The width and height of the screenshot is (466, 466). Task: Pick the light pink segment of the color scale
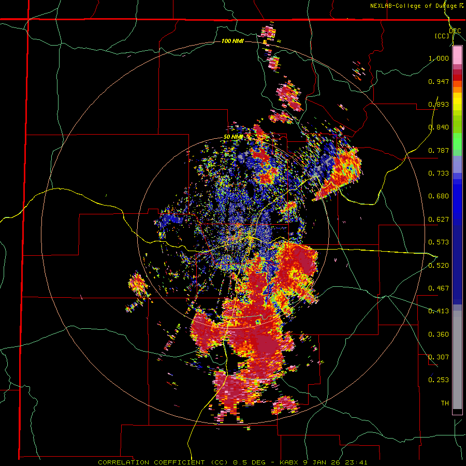(x=457, y=55)
